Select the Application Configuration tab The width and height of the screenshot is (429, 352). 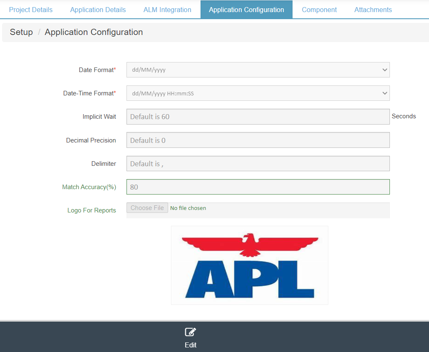[246, 10]
